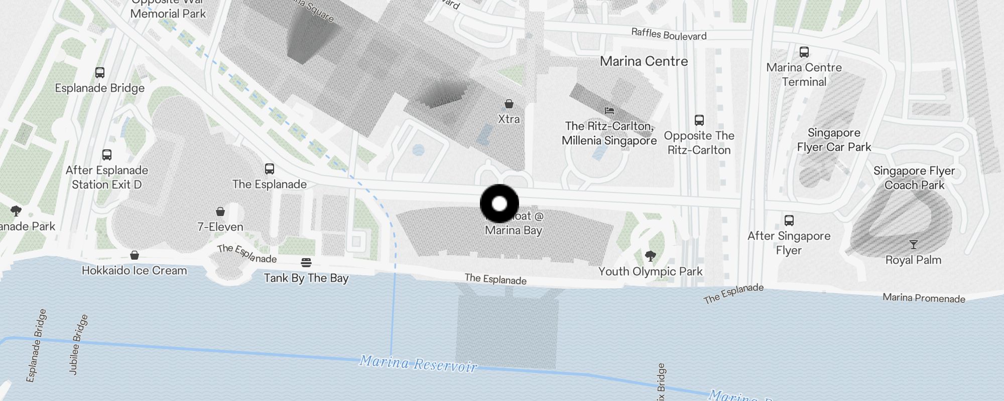This screenshot has width=1004, height=401.
Task: Select the Raffles Boulevard street label
Action: tap(669, 34)
